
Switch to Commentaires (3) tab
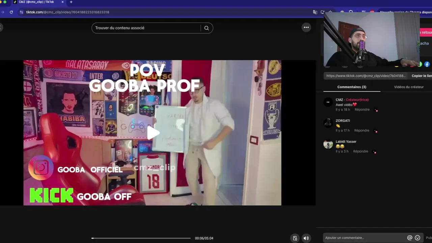click(352, 87)
